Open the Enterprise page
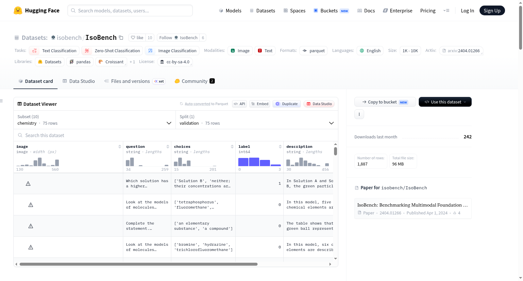Screen dimensions: 523x281 (397, 10)
